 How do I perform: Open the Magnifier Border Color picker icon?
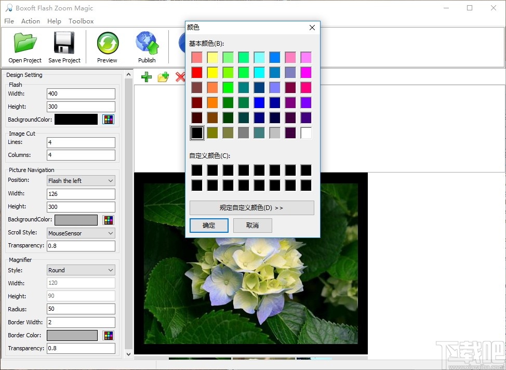pyautogui.click(x=108, y=335)
